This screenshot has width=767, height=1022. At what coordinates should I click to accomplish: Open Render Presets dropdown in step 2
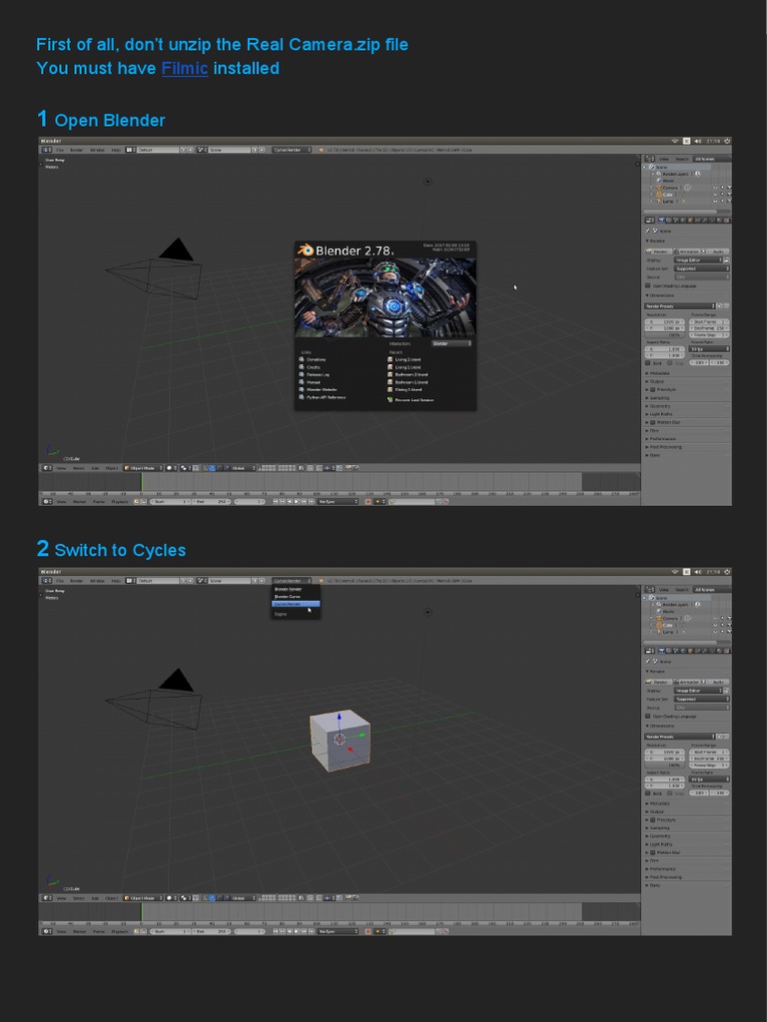(680, 737)
